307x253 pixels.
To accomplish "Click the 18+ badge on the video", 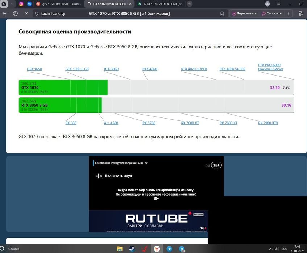I will [x=216, y=165].
